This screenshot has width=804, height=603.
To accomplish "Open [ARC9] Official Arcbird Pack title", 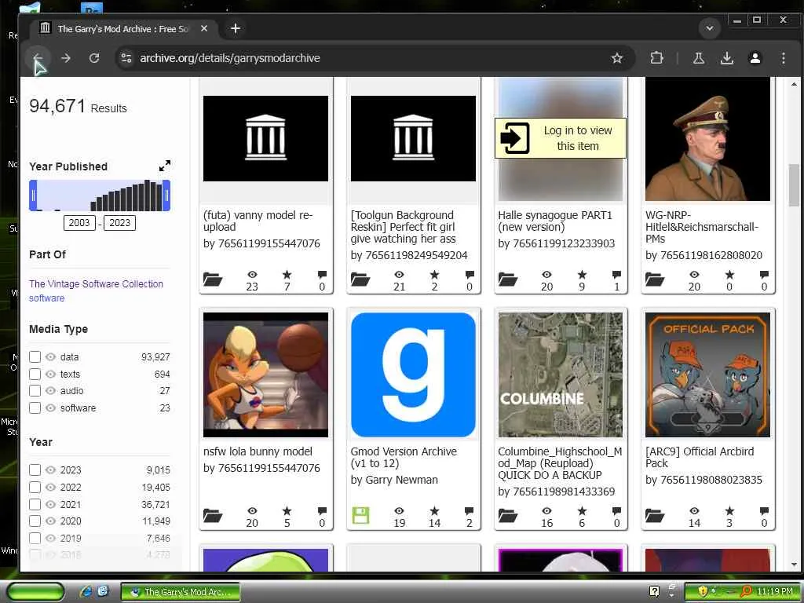I will point(700,458).
